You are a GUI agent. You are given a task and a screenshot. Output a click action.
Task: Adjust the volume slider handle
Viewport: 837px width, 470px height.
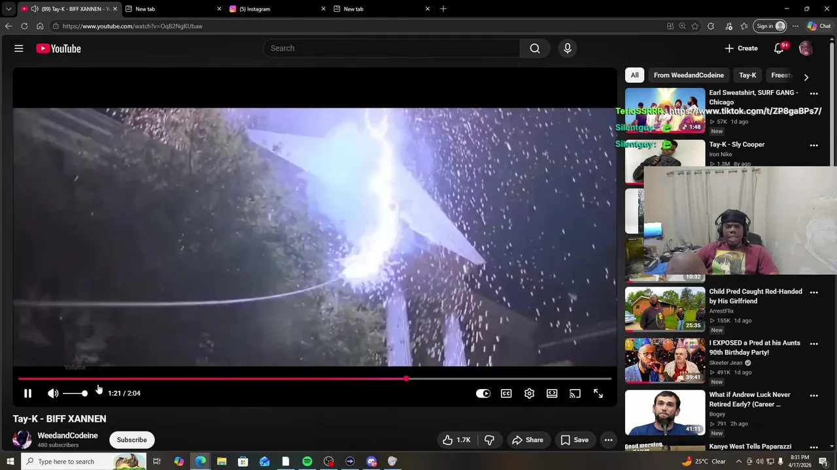(x=84, y=394)
